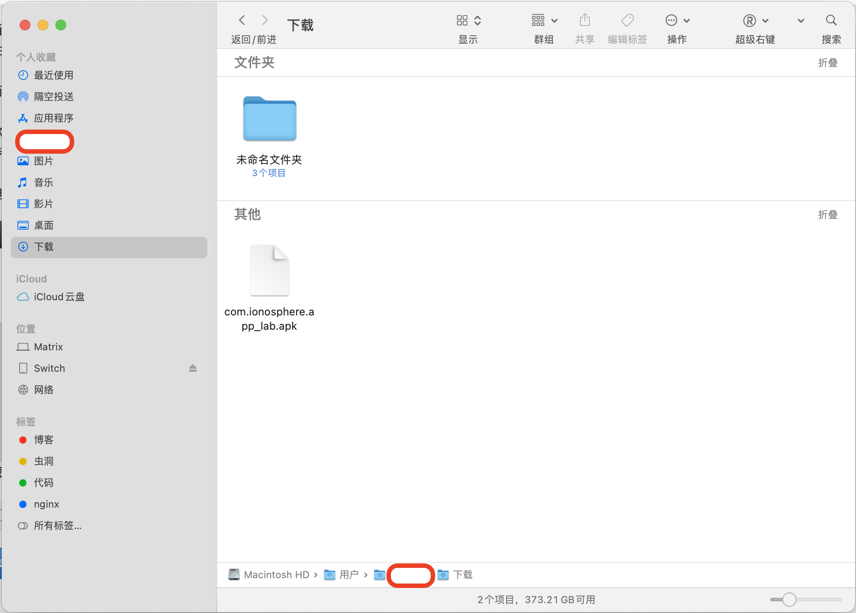Expand the toolbar overflow chevron

tap(801, 21)
